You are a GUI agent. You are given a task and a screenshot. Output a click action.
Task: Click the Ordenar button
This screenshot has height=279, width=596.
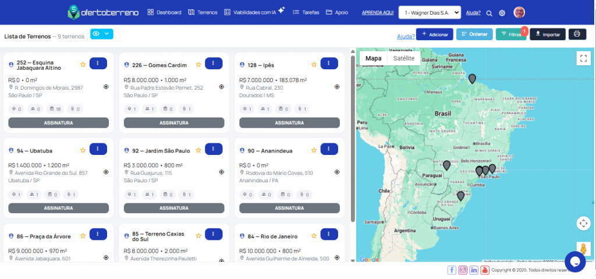(474, 34)
